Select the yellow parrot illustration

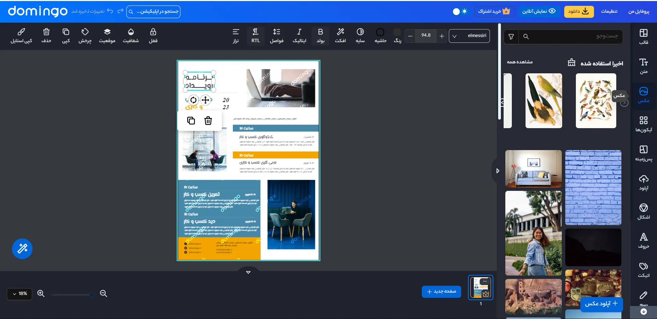(x=544, y=101)
